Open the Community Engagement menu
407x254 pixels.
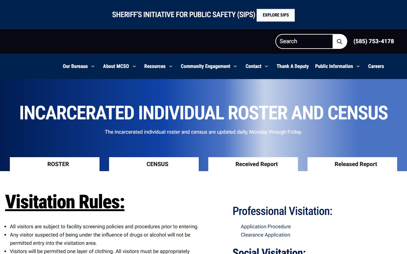pos(205,66)
